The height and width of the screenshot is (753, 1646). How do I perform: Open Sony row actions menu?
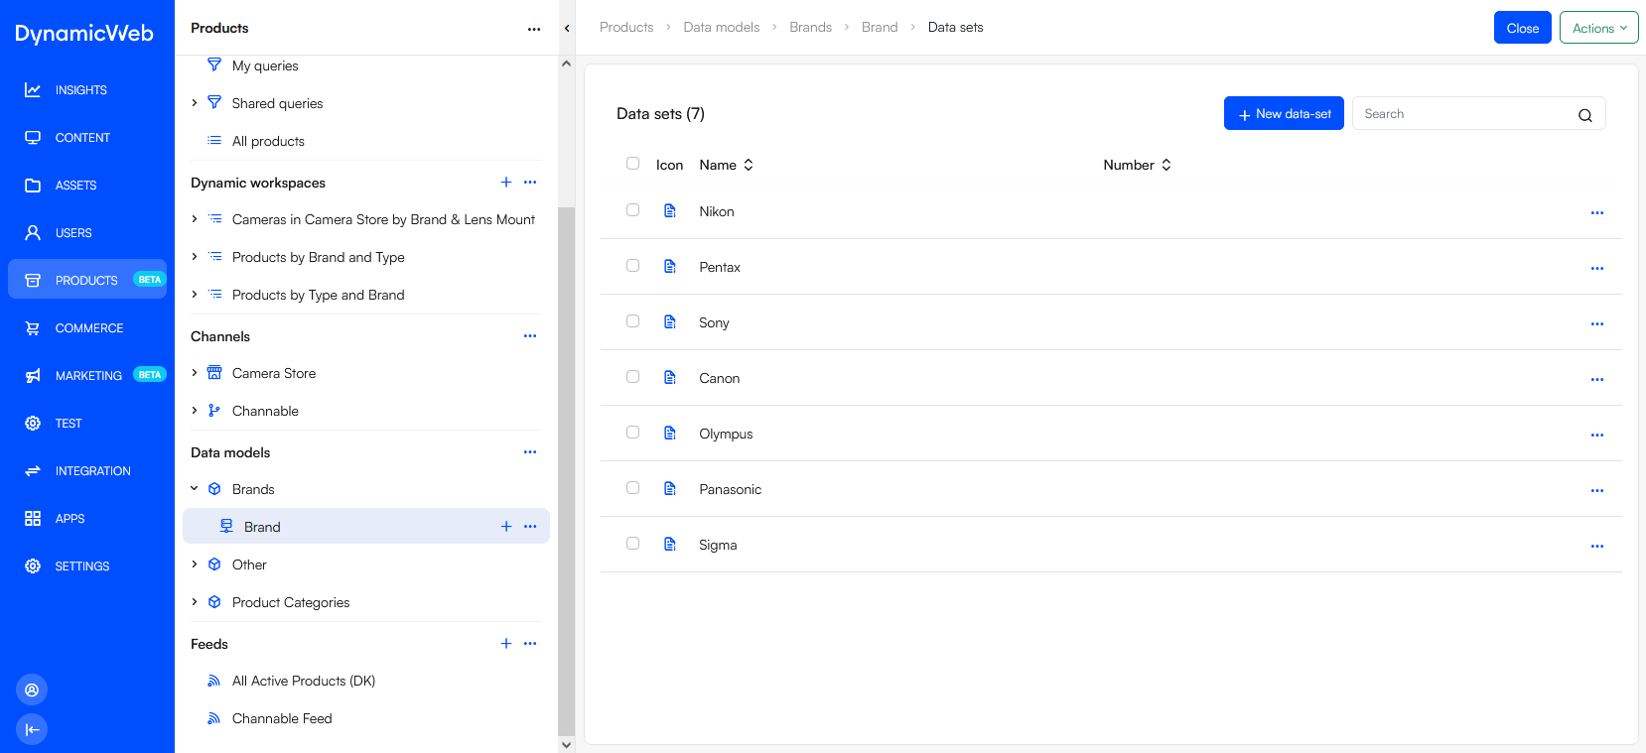[x=1597, y=323]
